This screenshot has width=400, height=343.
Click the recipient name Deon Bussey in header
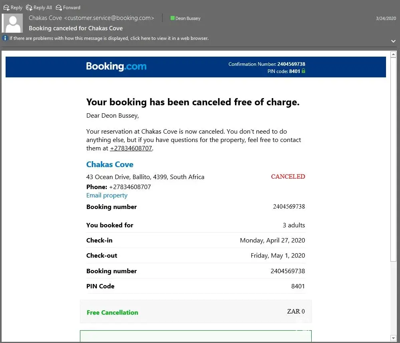tap(188, 18)
